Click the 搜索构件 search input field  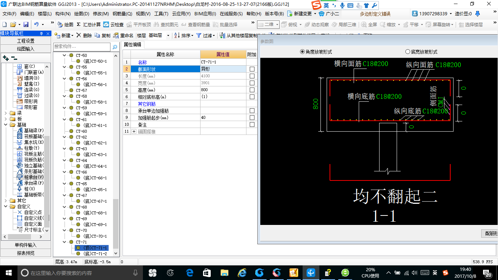[82, 47]
